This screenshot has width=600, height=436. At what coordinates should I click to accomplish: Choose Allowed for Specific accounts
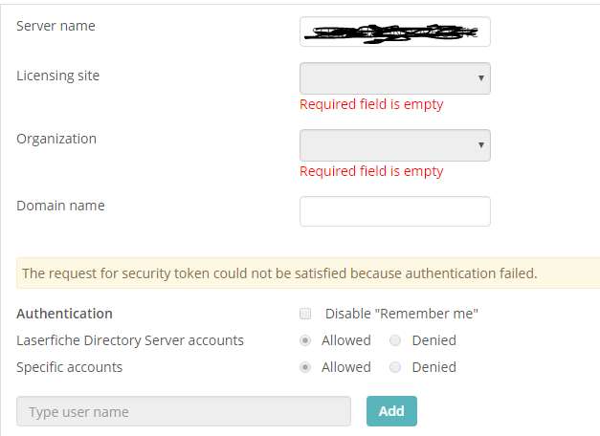click(x=305, y=367)
